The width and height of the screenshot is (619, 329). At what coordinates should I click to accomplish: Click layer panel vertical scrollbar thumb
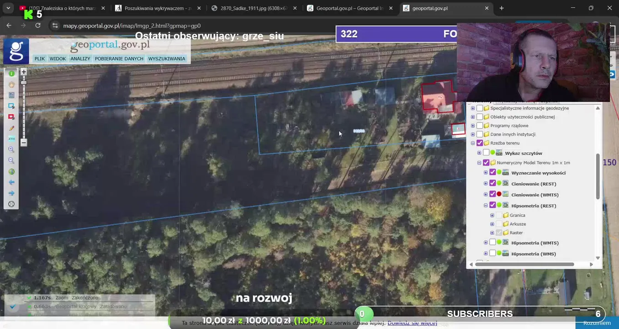coord(598,176)
